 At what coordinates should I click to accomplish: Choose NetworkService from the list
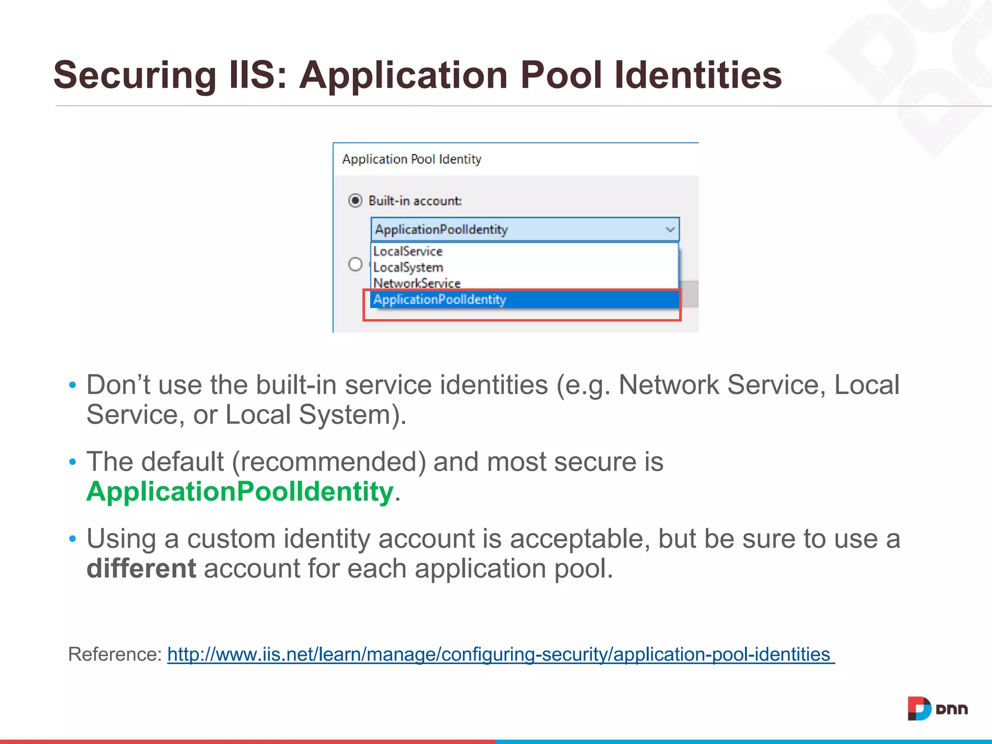coord(525,283)
